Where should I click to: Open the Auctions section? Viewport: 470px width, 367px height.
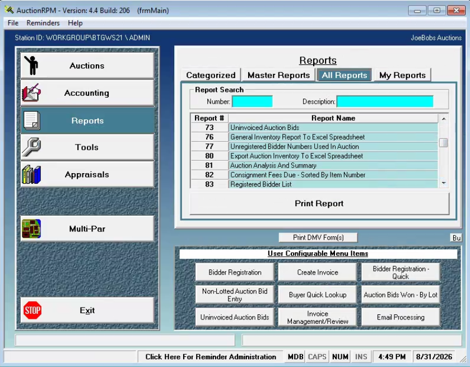tap(87, 66)
